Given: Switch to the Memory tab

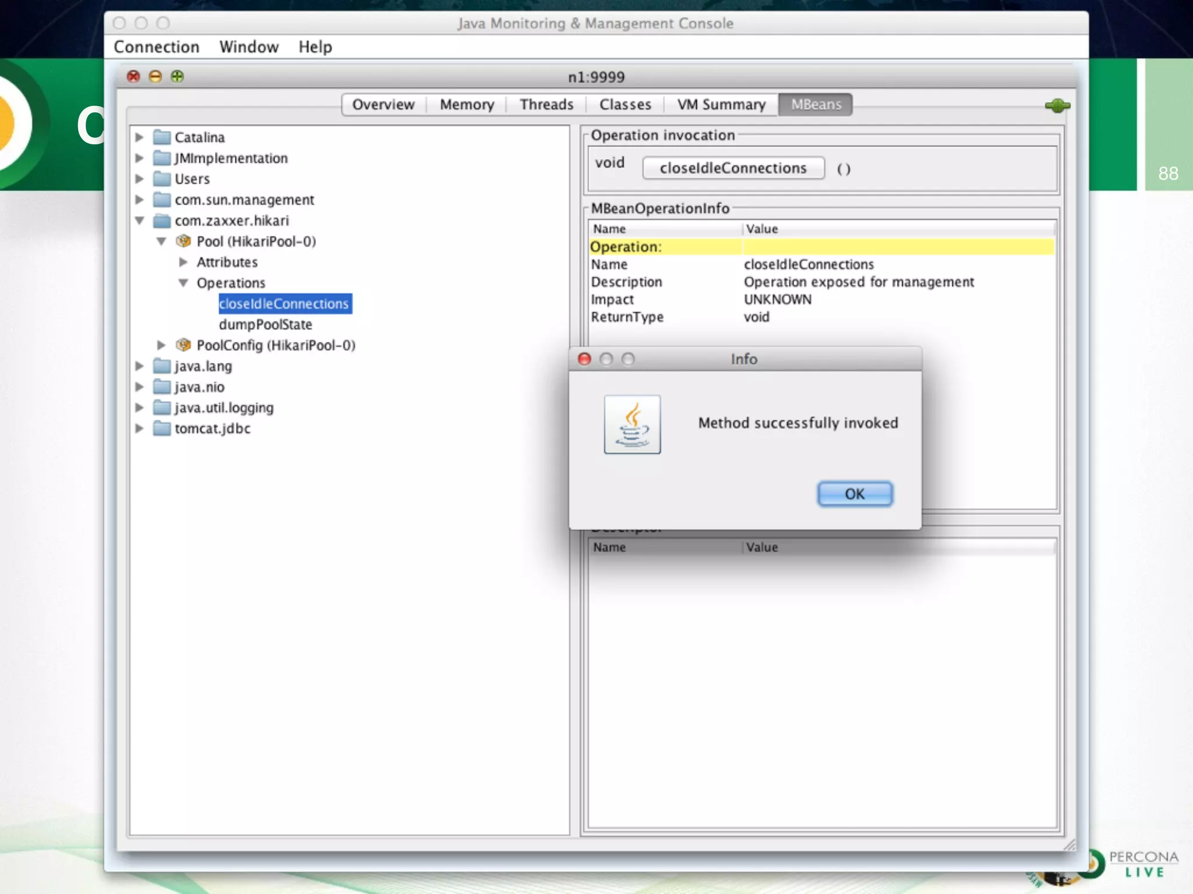Looking at the screenshot, I should click(x=467, y=105).
